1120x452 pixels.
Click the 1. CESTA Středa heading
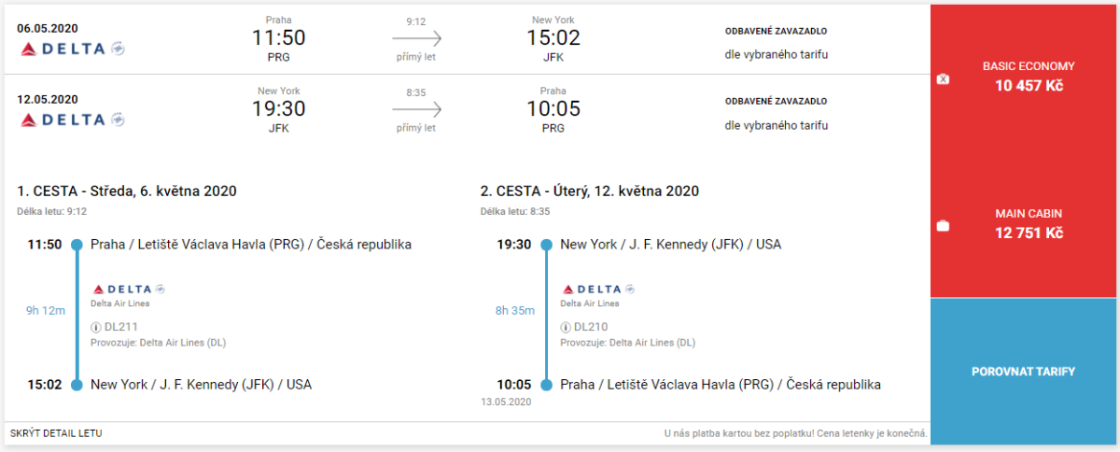pyautogui.click(x=126, y=191)
